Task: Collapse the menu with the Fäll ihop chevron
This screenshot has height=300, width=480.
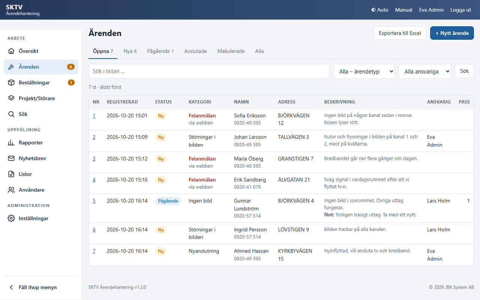Action: pyautogui.click(x=11, y=287)
